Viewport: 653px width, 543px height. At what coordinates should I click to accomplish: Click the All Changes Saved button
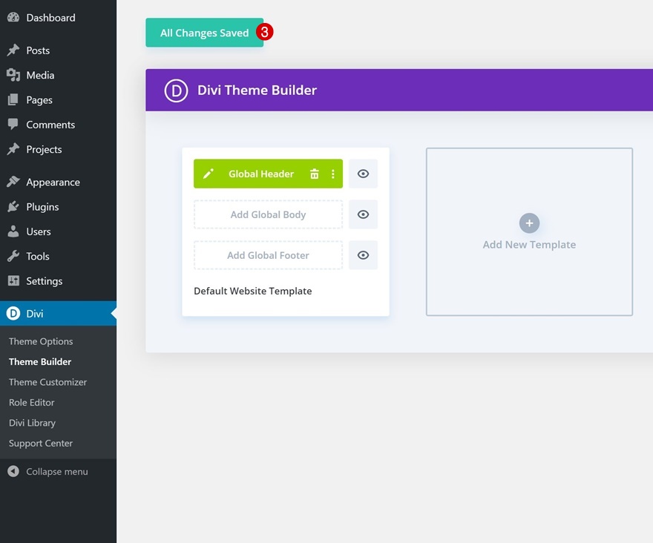point(205,33)
